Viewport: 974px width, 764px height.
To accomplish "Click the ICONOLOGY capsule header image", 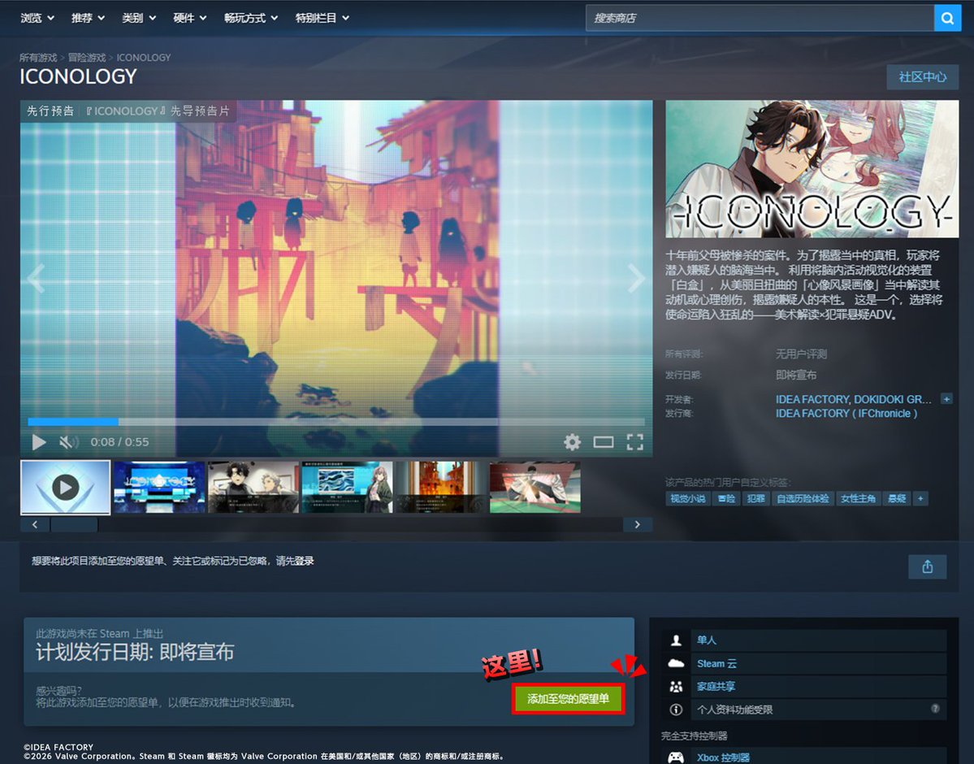I will [812, 169].
